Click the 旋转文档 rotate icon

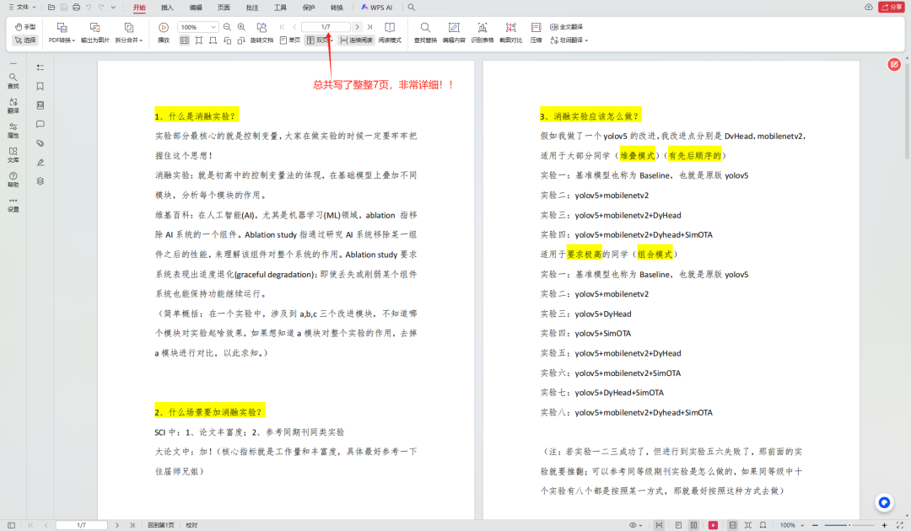coord(261,33)
